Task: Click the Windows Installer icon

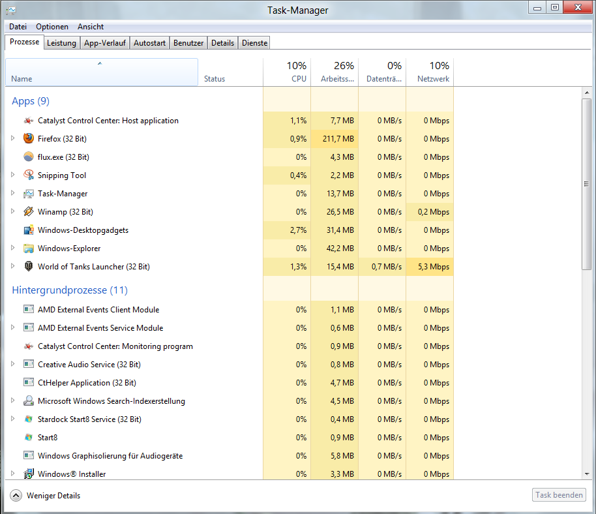Action: 29,474
